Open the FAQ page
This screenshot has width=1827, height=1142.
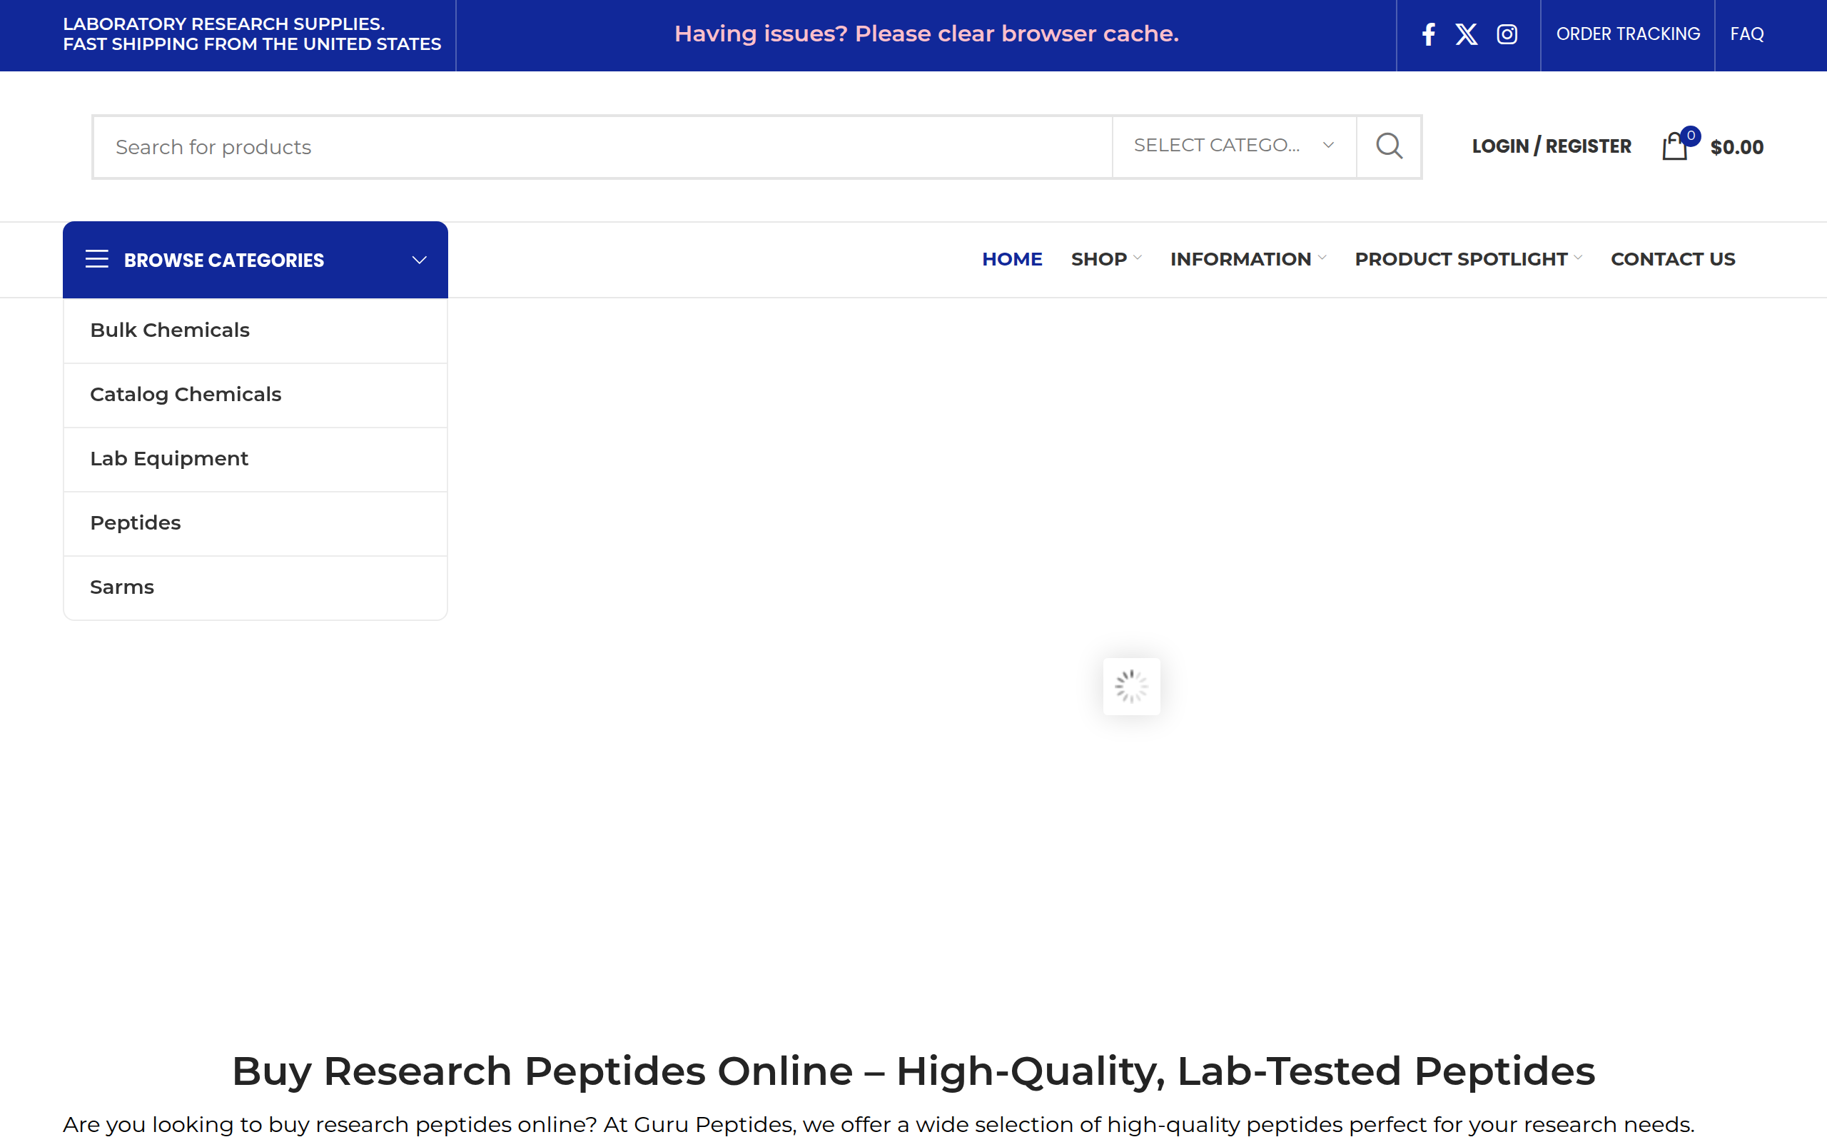pos(1748,34)
